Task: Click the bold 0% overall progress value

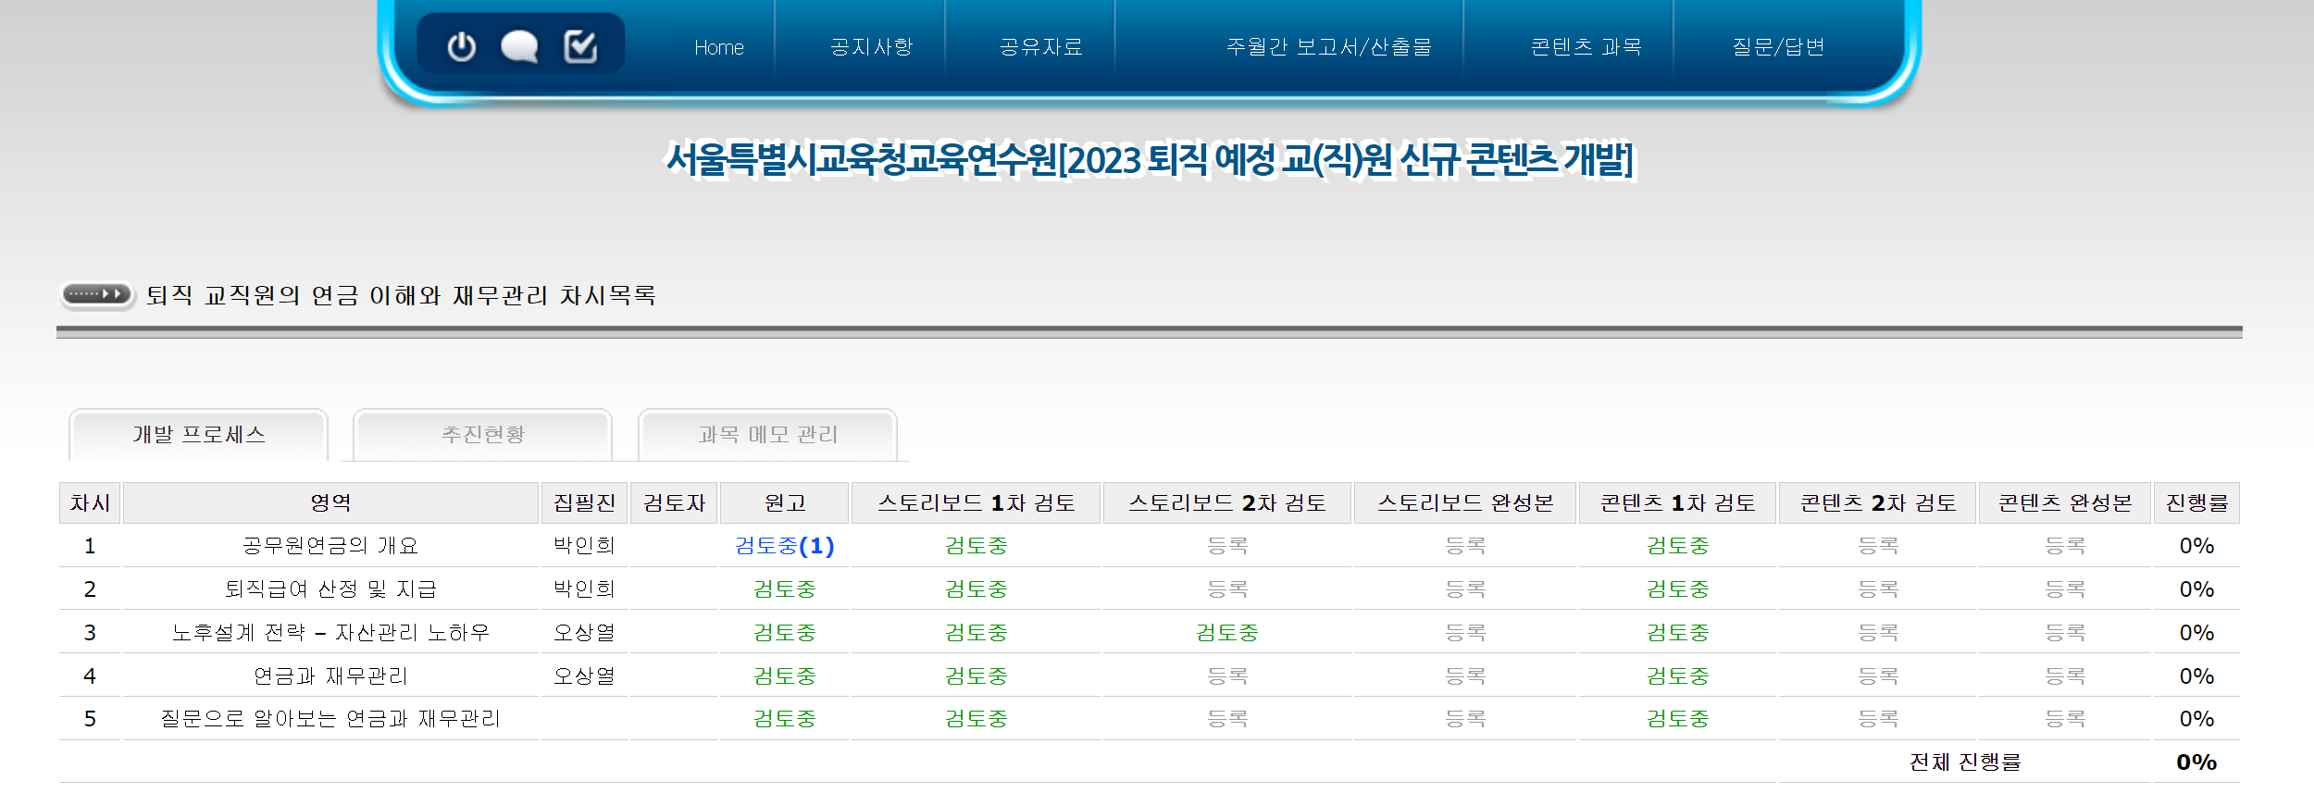Action: coord(2196,762)
